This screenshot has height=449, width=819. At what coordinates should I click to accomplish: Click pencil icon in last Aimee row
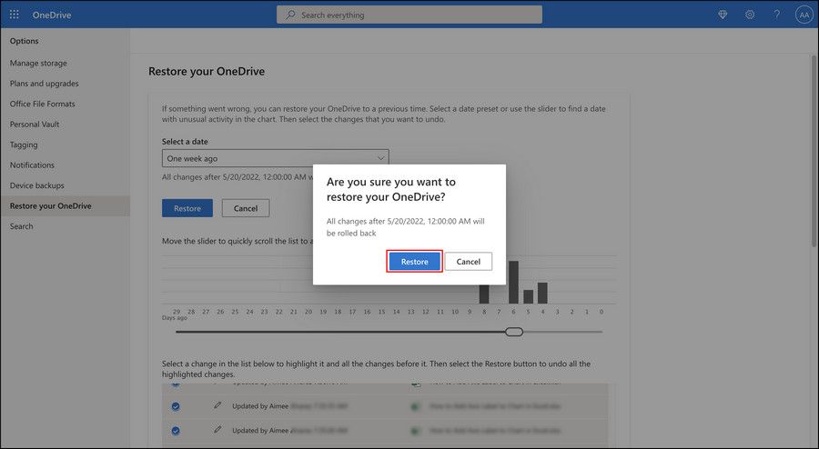tap(217, 430)
